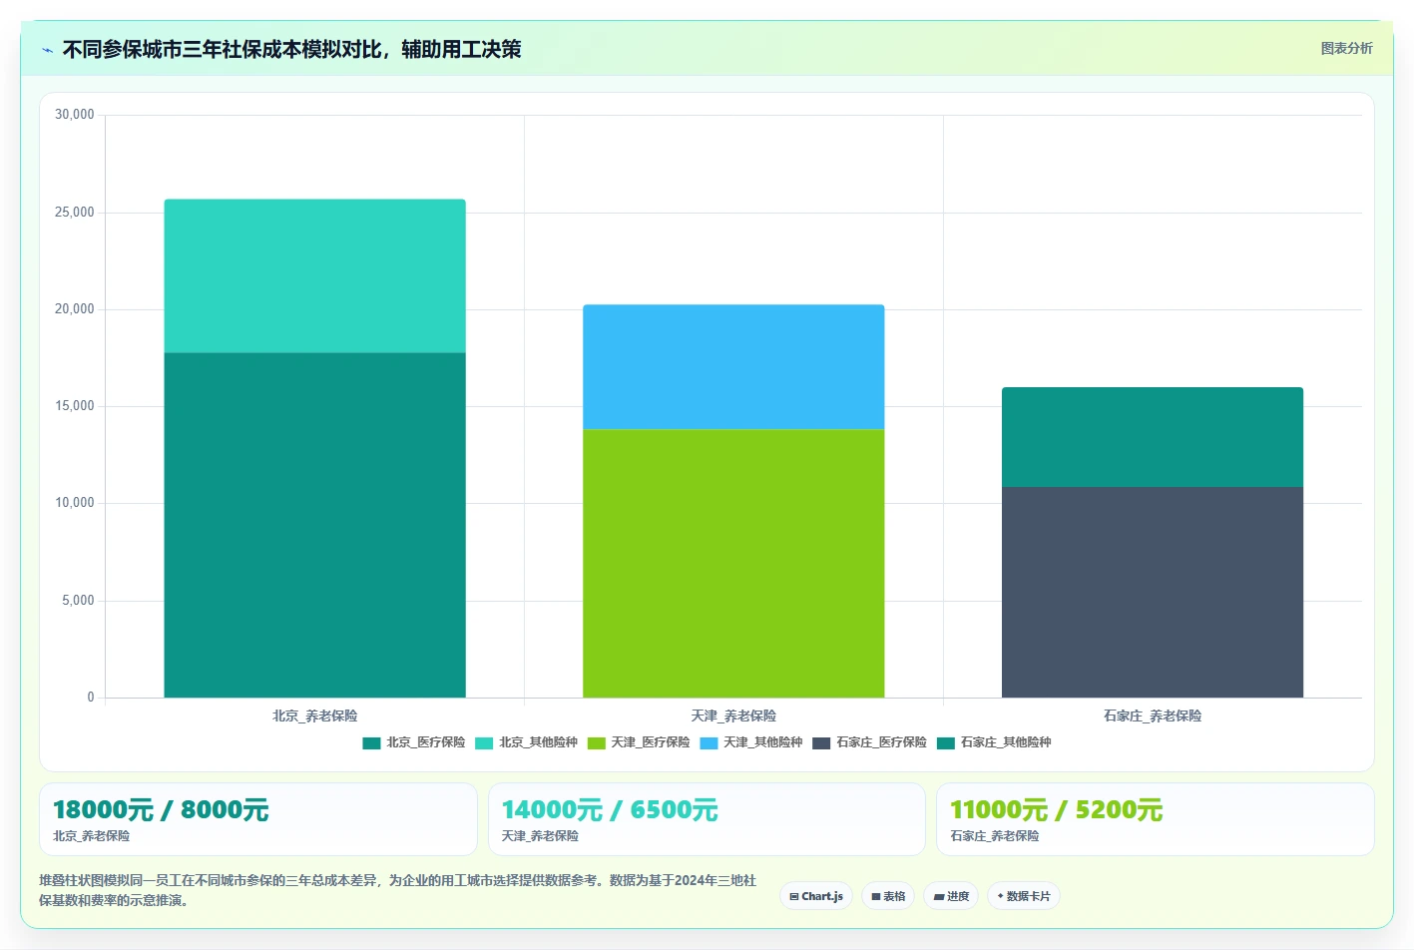The height and width of the screenshot is (950, 1414).
Task: Click the 天津_其他险种 legend label text
Action: [763, 742]
